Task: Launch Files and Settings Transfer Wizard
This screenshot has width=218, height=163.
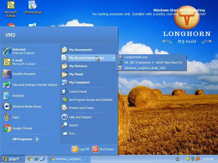Action: (x=30, y=85)
